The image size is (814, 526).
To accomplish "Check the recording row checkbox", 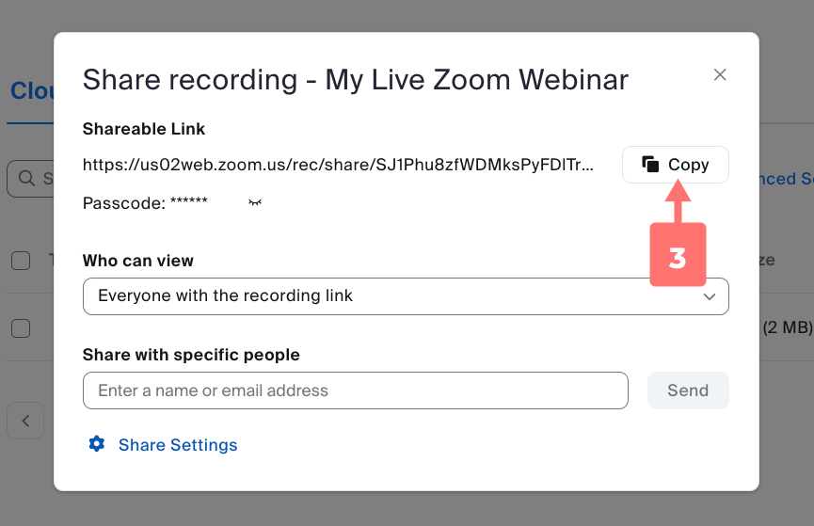I will (x=21, y=327).
